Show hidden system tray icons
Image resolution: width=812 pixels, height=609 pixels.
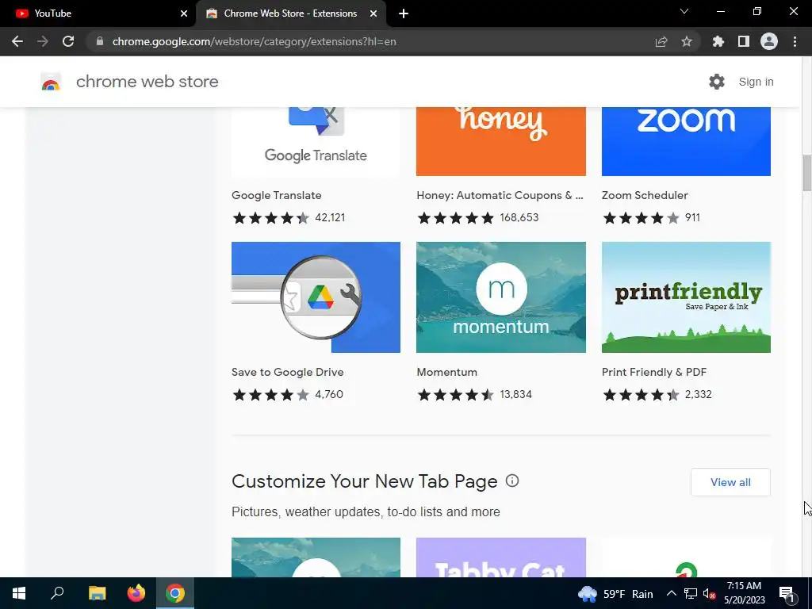coord(671,593)
